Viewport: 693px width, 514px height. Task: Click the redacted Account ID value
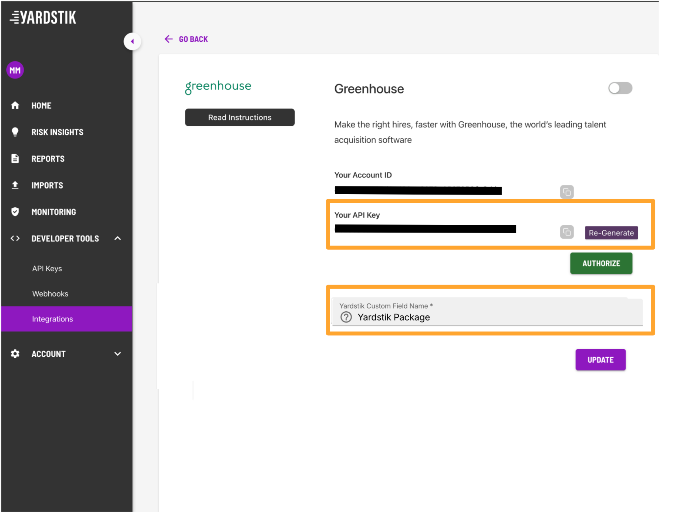coord(418,191)
